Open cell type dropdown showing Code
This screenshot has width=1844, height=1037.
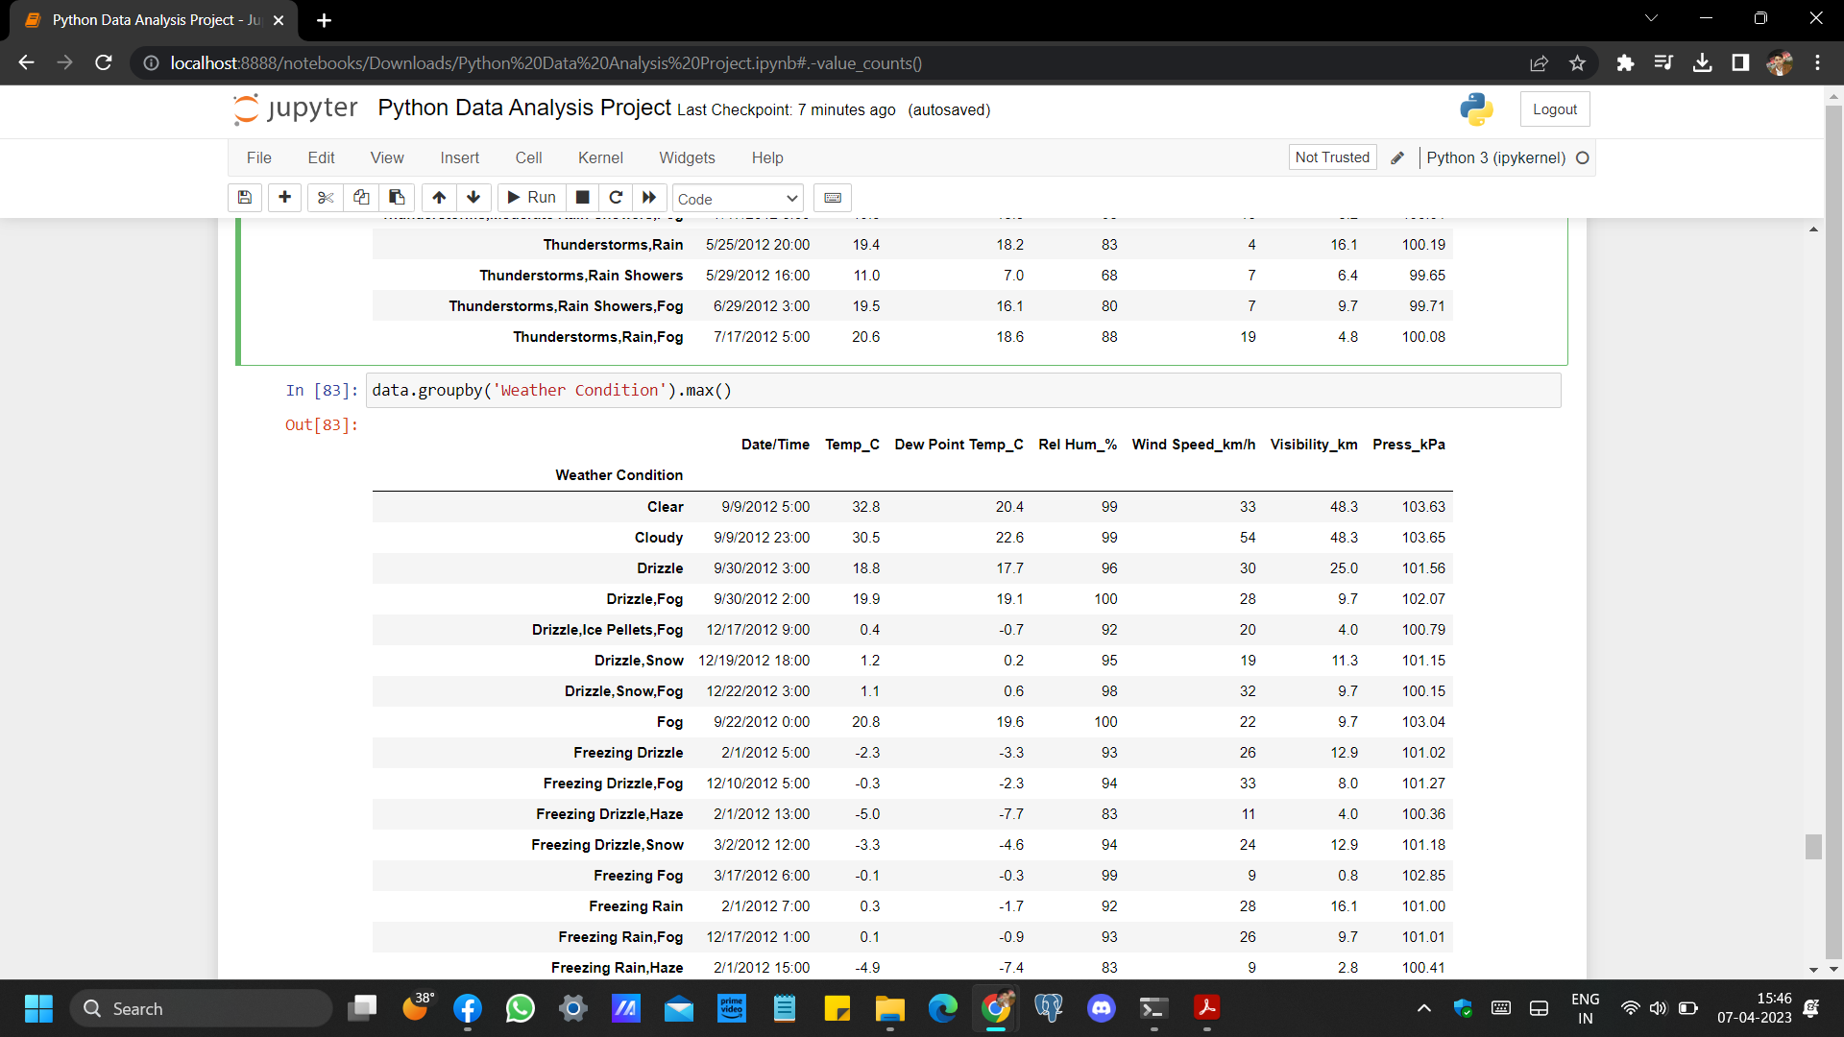pos(737,199)
